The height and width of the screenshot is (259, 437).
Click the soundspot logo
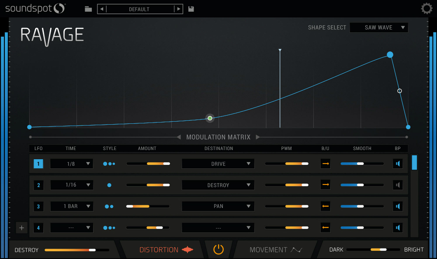(35, 8)
